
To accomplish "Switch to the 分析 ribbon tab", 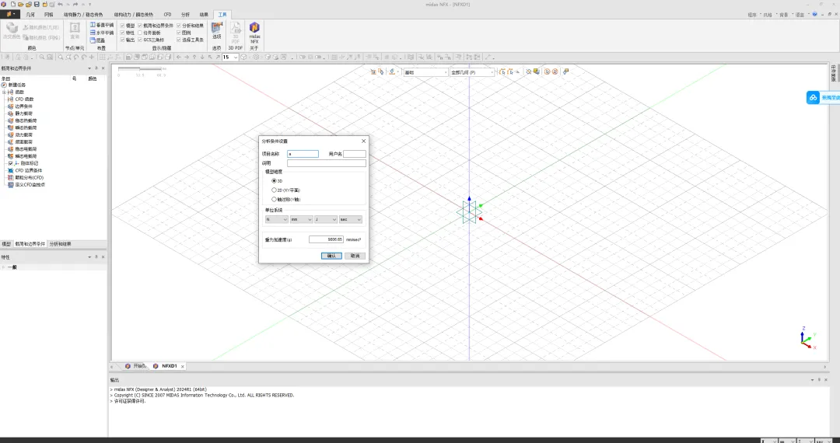I will (185, 15).
